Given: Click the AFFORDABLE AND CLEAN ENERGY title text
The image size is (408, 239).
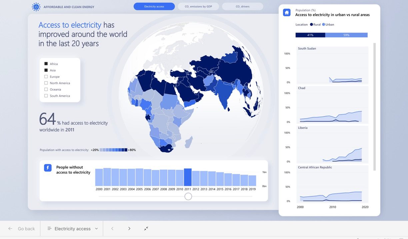Looking at the screenshot, I should tap(69, 7).
